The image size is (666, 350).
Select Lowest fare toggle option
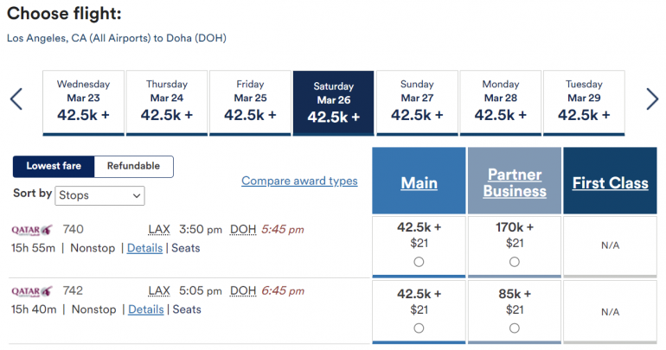[54, 166]
